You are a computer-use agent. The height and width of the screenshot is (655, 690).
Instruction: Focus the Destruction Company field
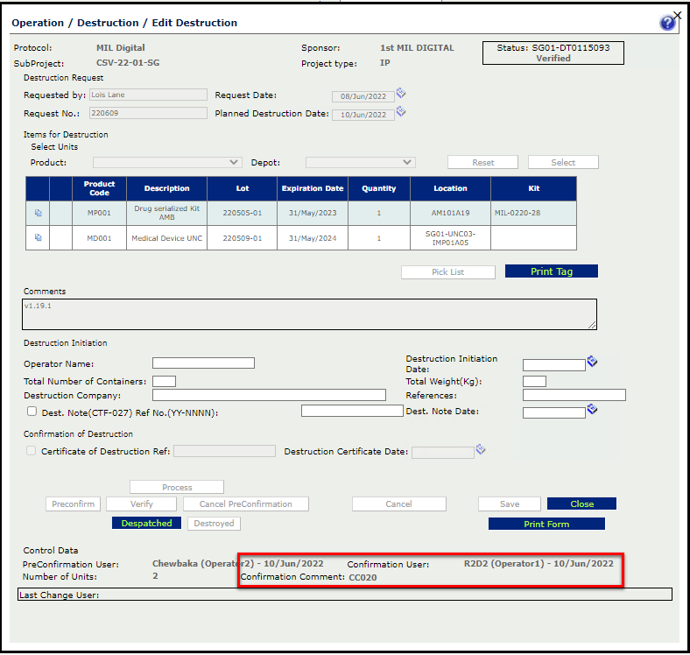tap(270, 395)
